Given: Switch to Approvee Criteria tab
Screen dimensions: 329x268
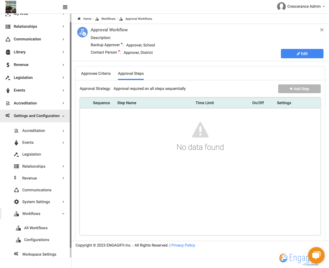Looking at the screenshot, I should 96,74.
